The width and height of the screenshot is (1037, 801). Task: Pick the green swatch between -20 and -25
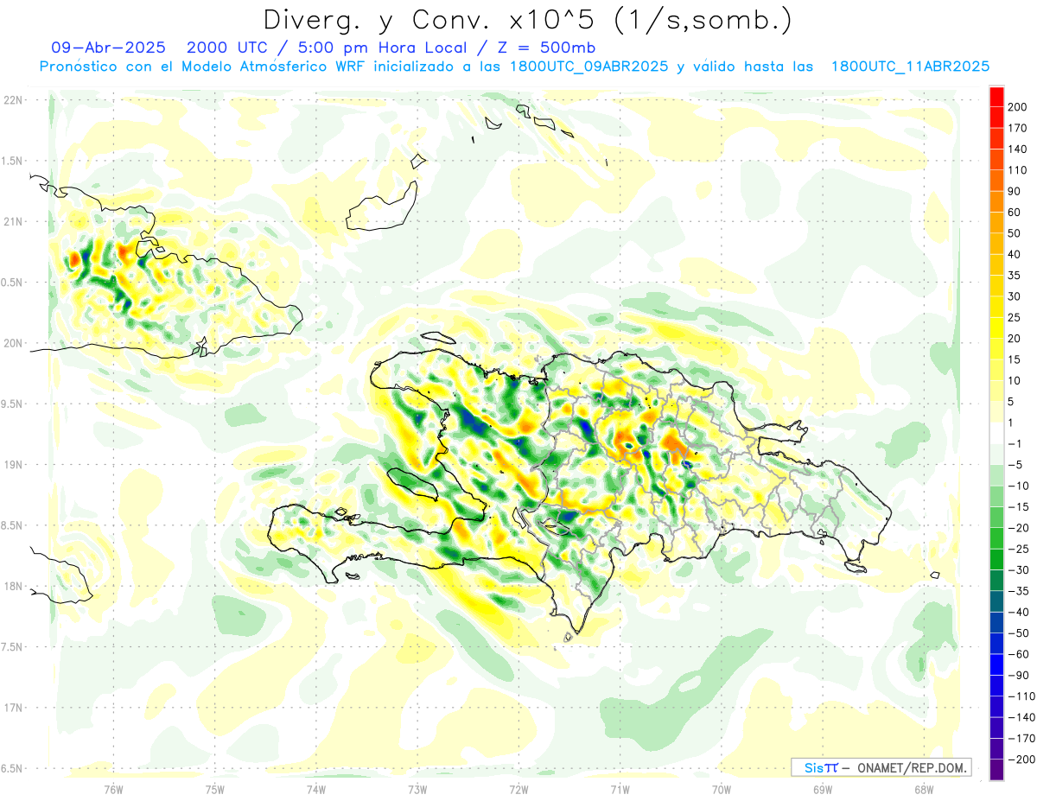pos(996,538)
